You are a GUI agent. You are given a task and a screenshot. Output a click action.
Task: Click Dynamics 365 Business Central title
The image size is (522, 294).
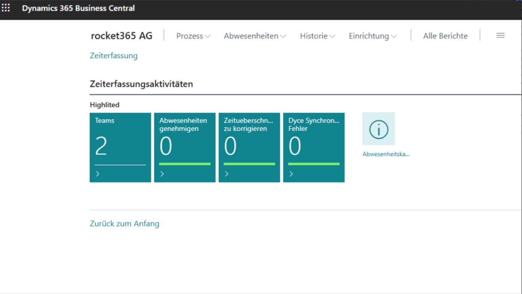[78, 8]
